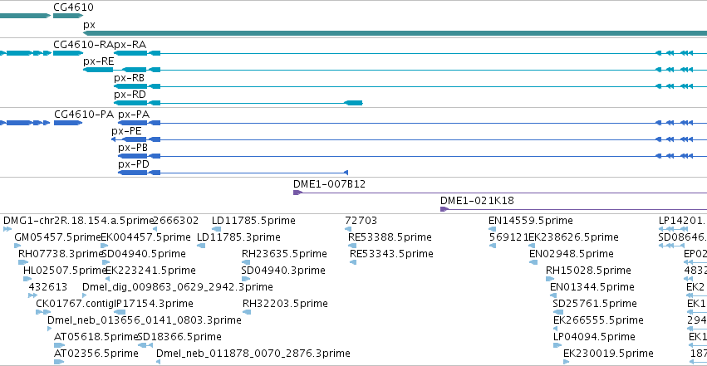The width and height of the screenshot is (707, 366).
Task: Click the LP04094.5prime EST label
Action: tap(594, 337)
